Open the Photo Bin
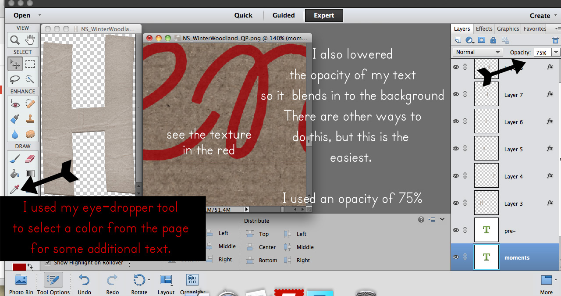Screen dimensions: 561x296 tap(21, 284)
